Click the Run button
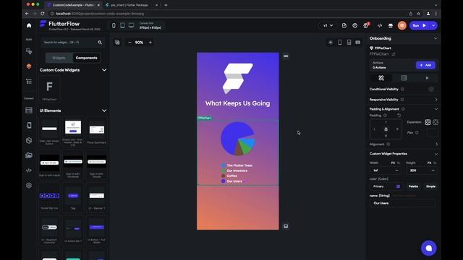 [x=420, y=26]
